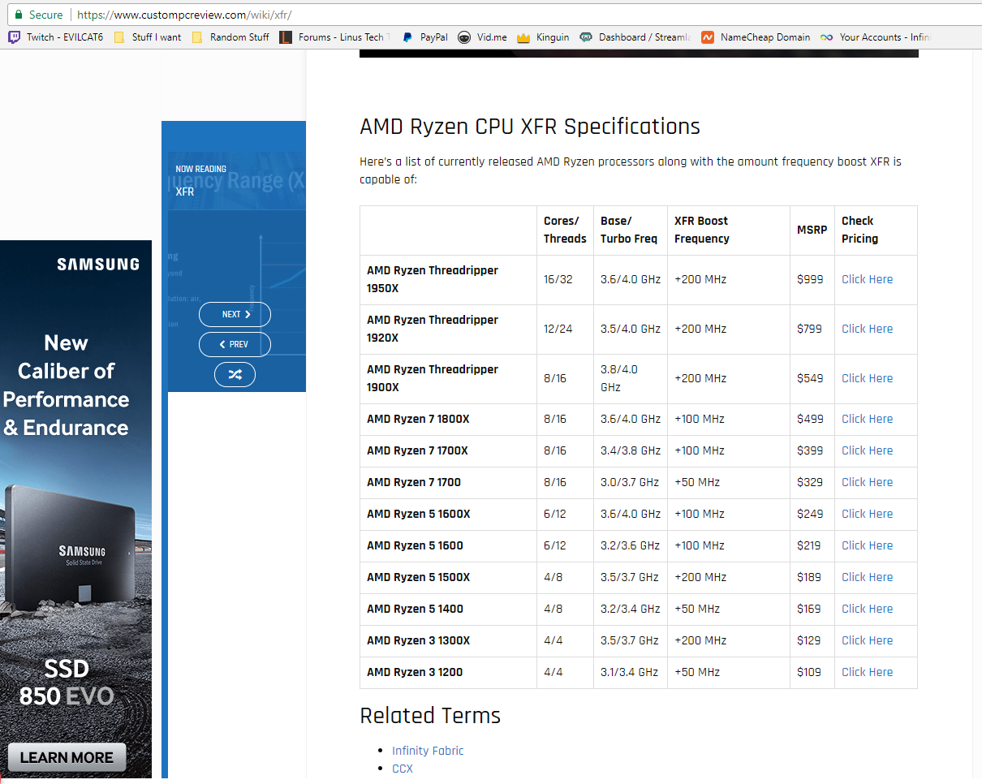Open the Your Accounts - Infinity bookmark

[x=876, y=37]
